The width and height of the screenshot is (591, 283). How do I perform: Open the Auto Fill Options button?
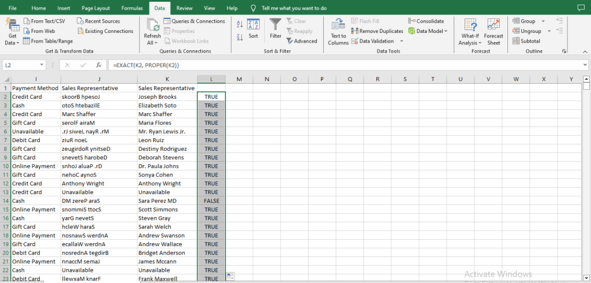click(x=230, y=276)
